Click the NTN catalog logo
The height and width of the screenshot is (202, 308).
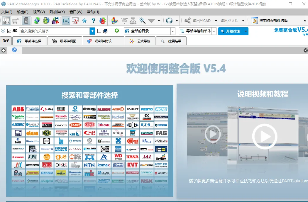pyautogui.click(x=89, y=165)
